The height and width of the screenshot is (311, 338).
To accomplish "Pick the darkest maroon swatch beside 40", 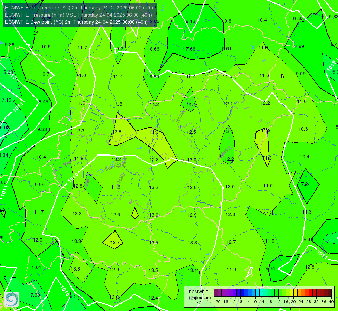I will click(x=330, y=293).
